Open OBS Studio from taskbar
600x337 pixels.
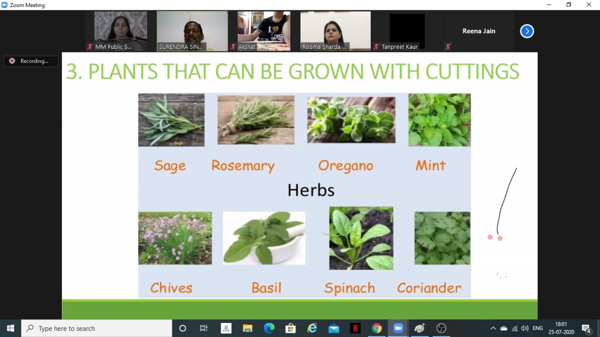[441, 329]
